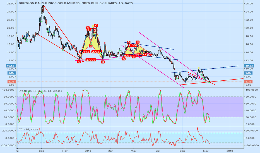Click the Mar label on the time axis
260x153 pixels.
click(x=110, y=151)
